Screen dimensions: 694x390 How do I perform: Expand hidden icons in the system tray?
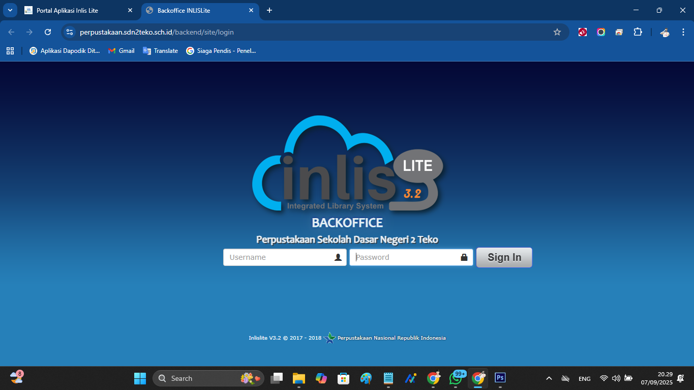pyautogui.click(x=549, y=378)
